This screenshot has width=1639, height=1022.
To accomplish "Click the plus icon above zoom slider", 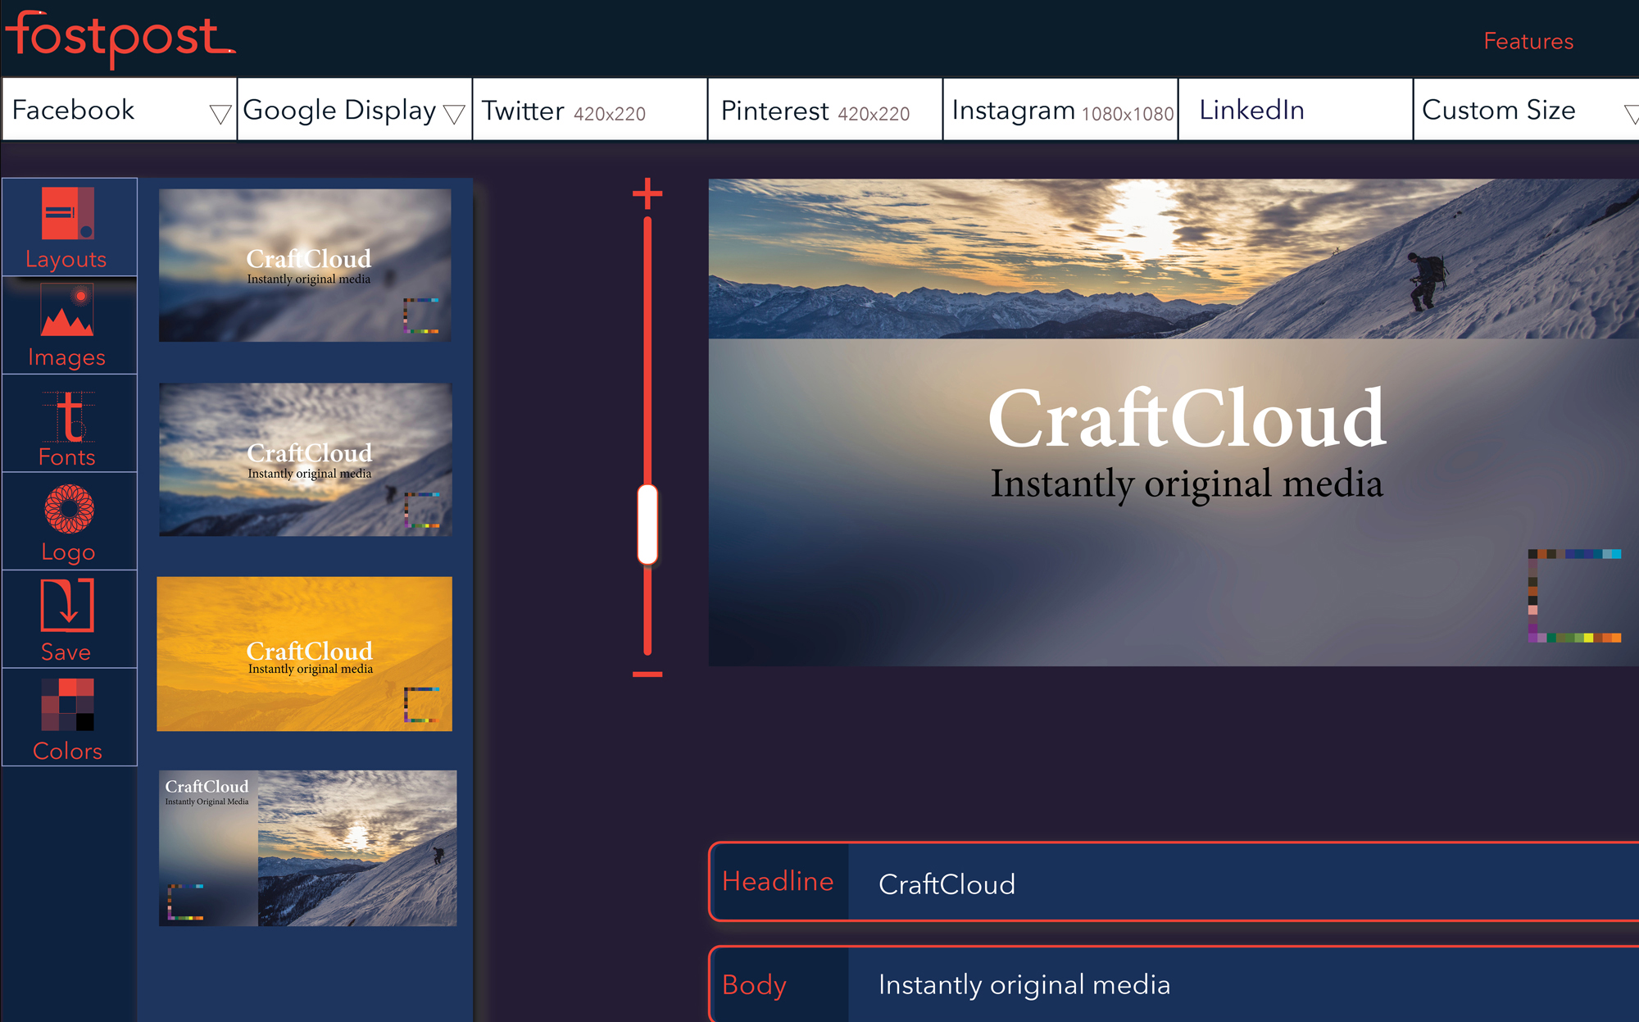I will (x=647, y=194).
